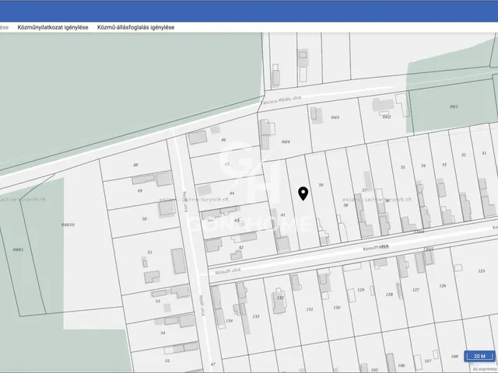Click parcel number 46
This screenshot has height=373, width=498.
click(x=223, y=140)
